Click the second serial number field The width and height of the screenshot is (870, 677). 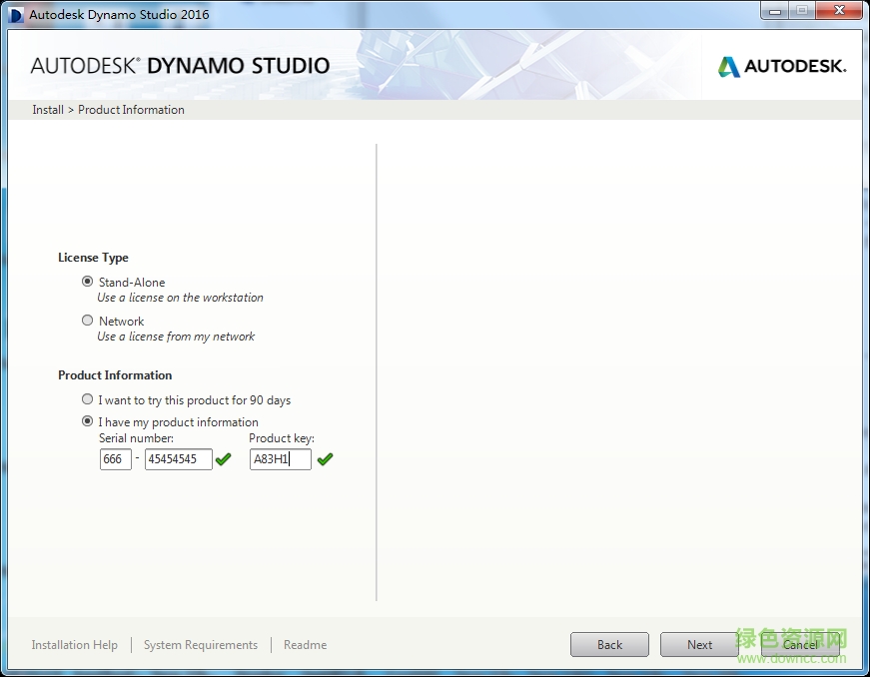[x=177, y=459]
